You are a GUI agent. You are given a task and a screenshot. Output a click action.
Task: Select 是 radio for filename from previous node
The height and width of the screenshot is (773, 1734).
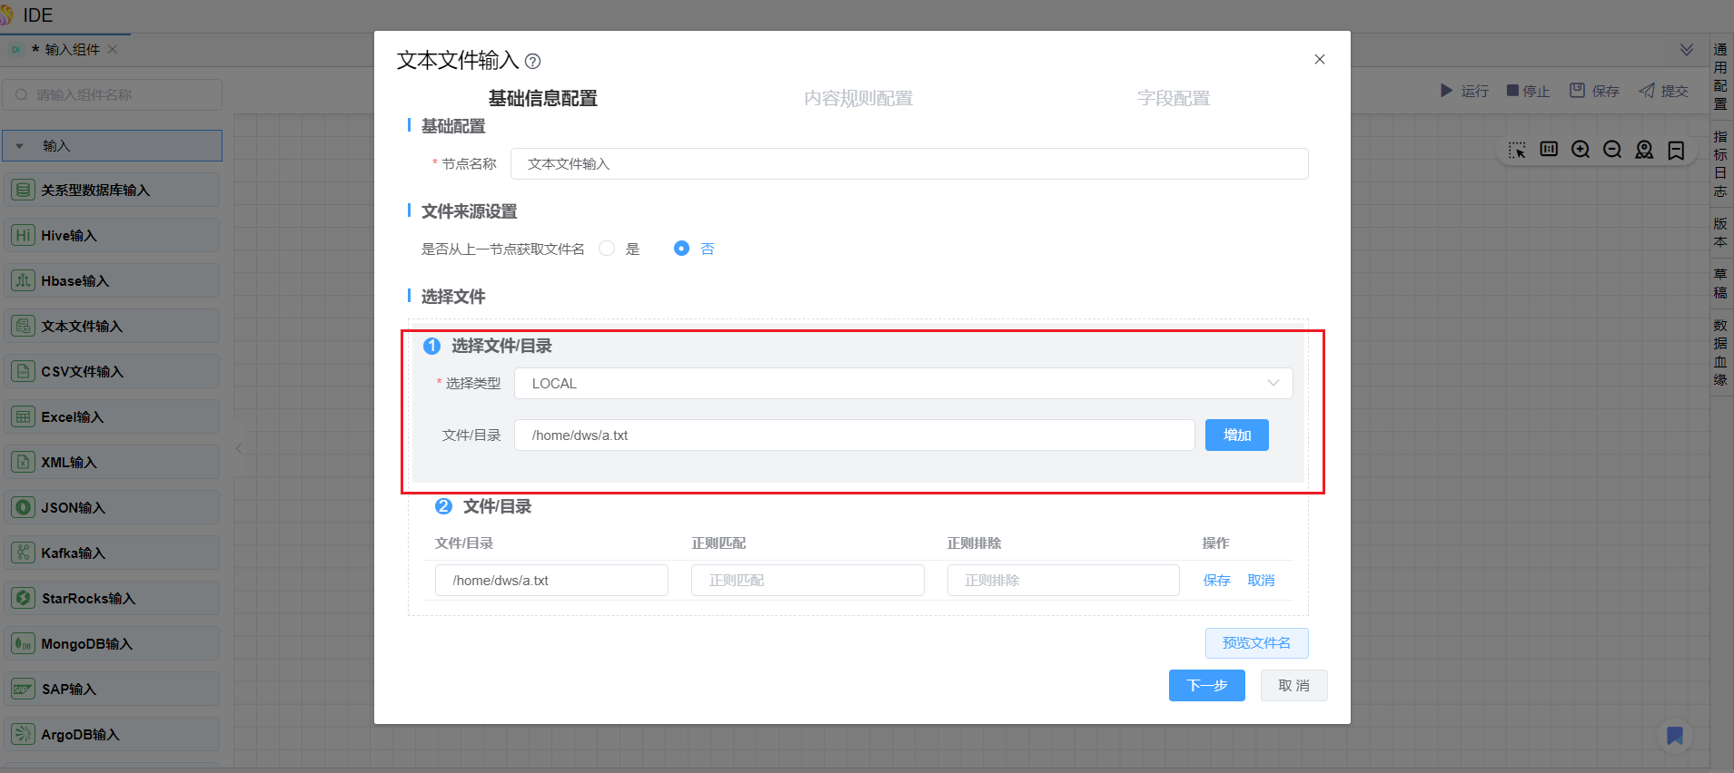[x=607, y=249]
